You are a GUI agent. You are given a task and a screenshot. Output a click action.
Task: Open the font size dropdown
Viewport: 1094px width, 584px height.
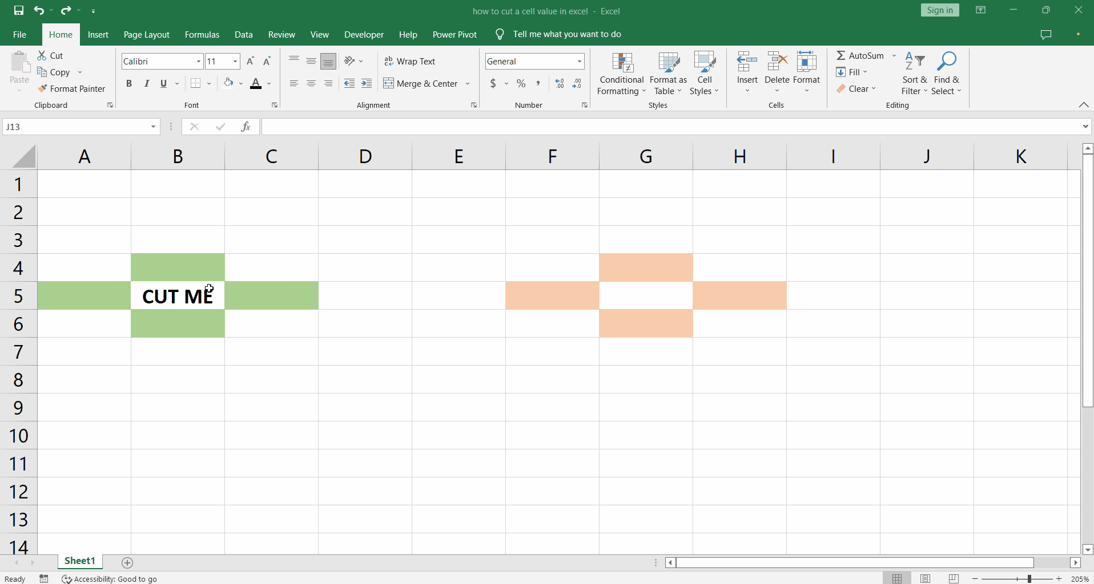pyautogui.click(x=235, y=61)
